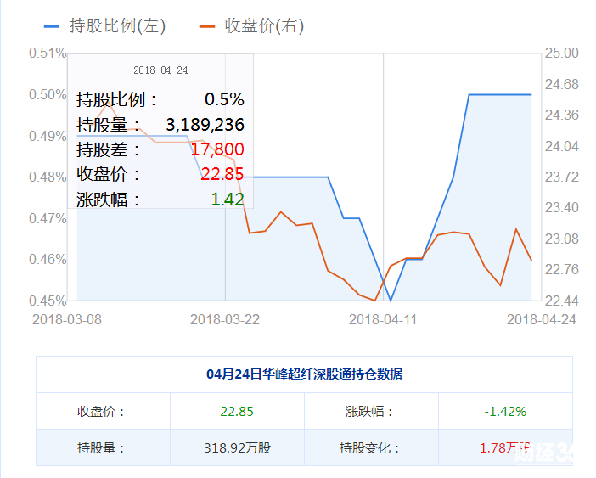Viewport: 596px width, 478px height.
Task: Toggle the 收盘价(右) legend series
Action: pos(251,26)
